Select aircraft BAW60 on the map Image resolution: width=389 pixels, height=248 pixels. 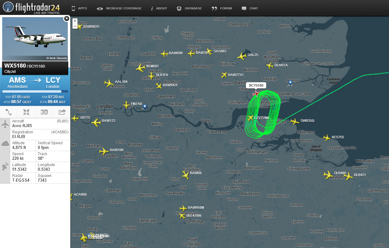tap(186, 175)
